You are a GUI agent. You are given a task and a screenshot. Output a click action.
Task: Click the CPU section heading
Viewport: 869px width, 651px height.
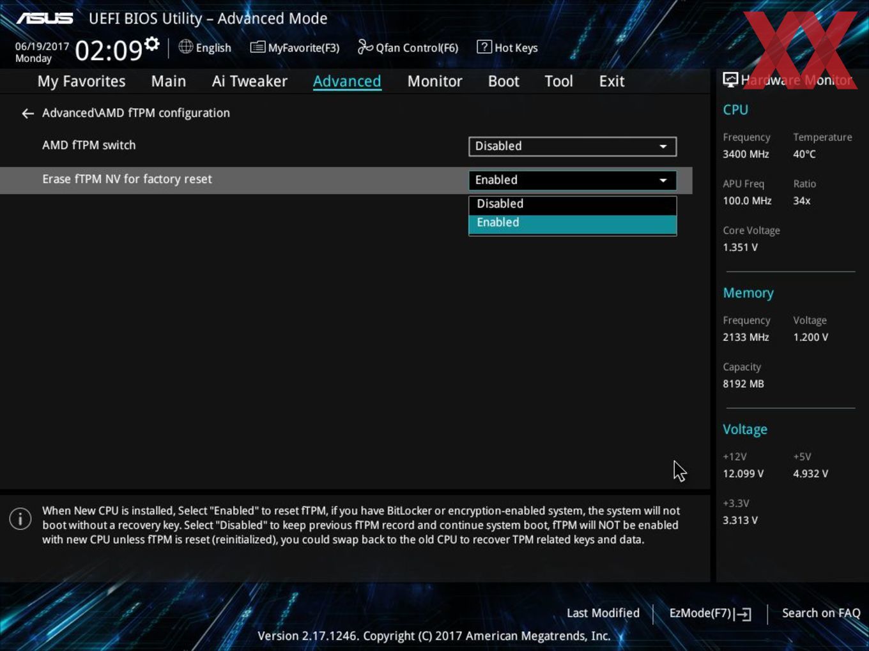pos(735,110)
